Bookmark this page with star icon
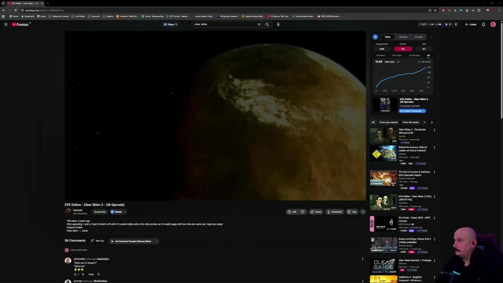This screenshot has width=503, height=283. point(435,10)
